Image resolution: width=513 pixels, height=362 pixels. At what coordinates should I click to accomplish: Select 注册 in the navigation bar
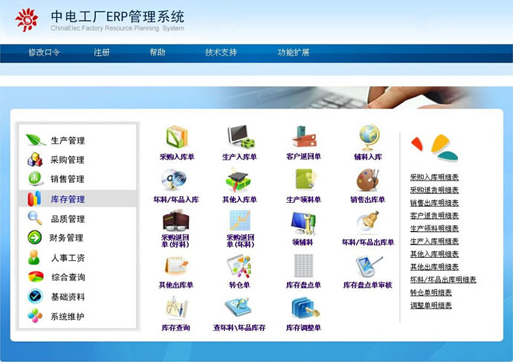coord(101,52)
